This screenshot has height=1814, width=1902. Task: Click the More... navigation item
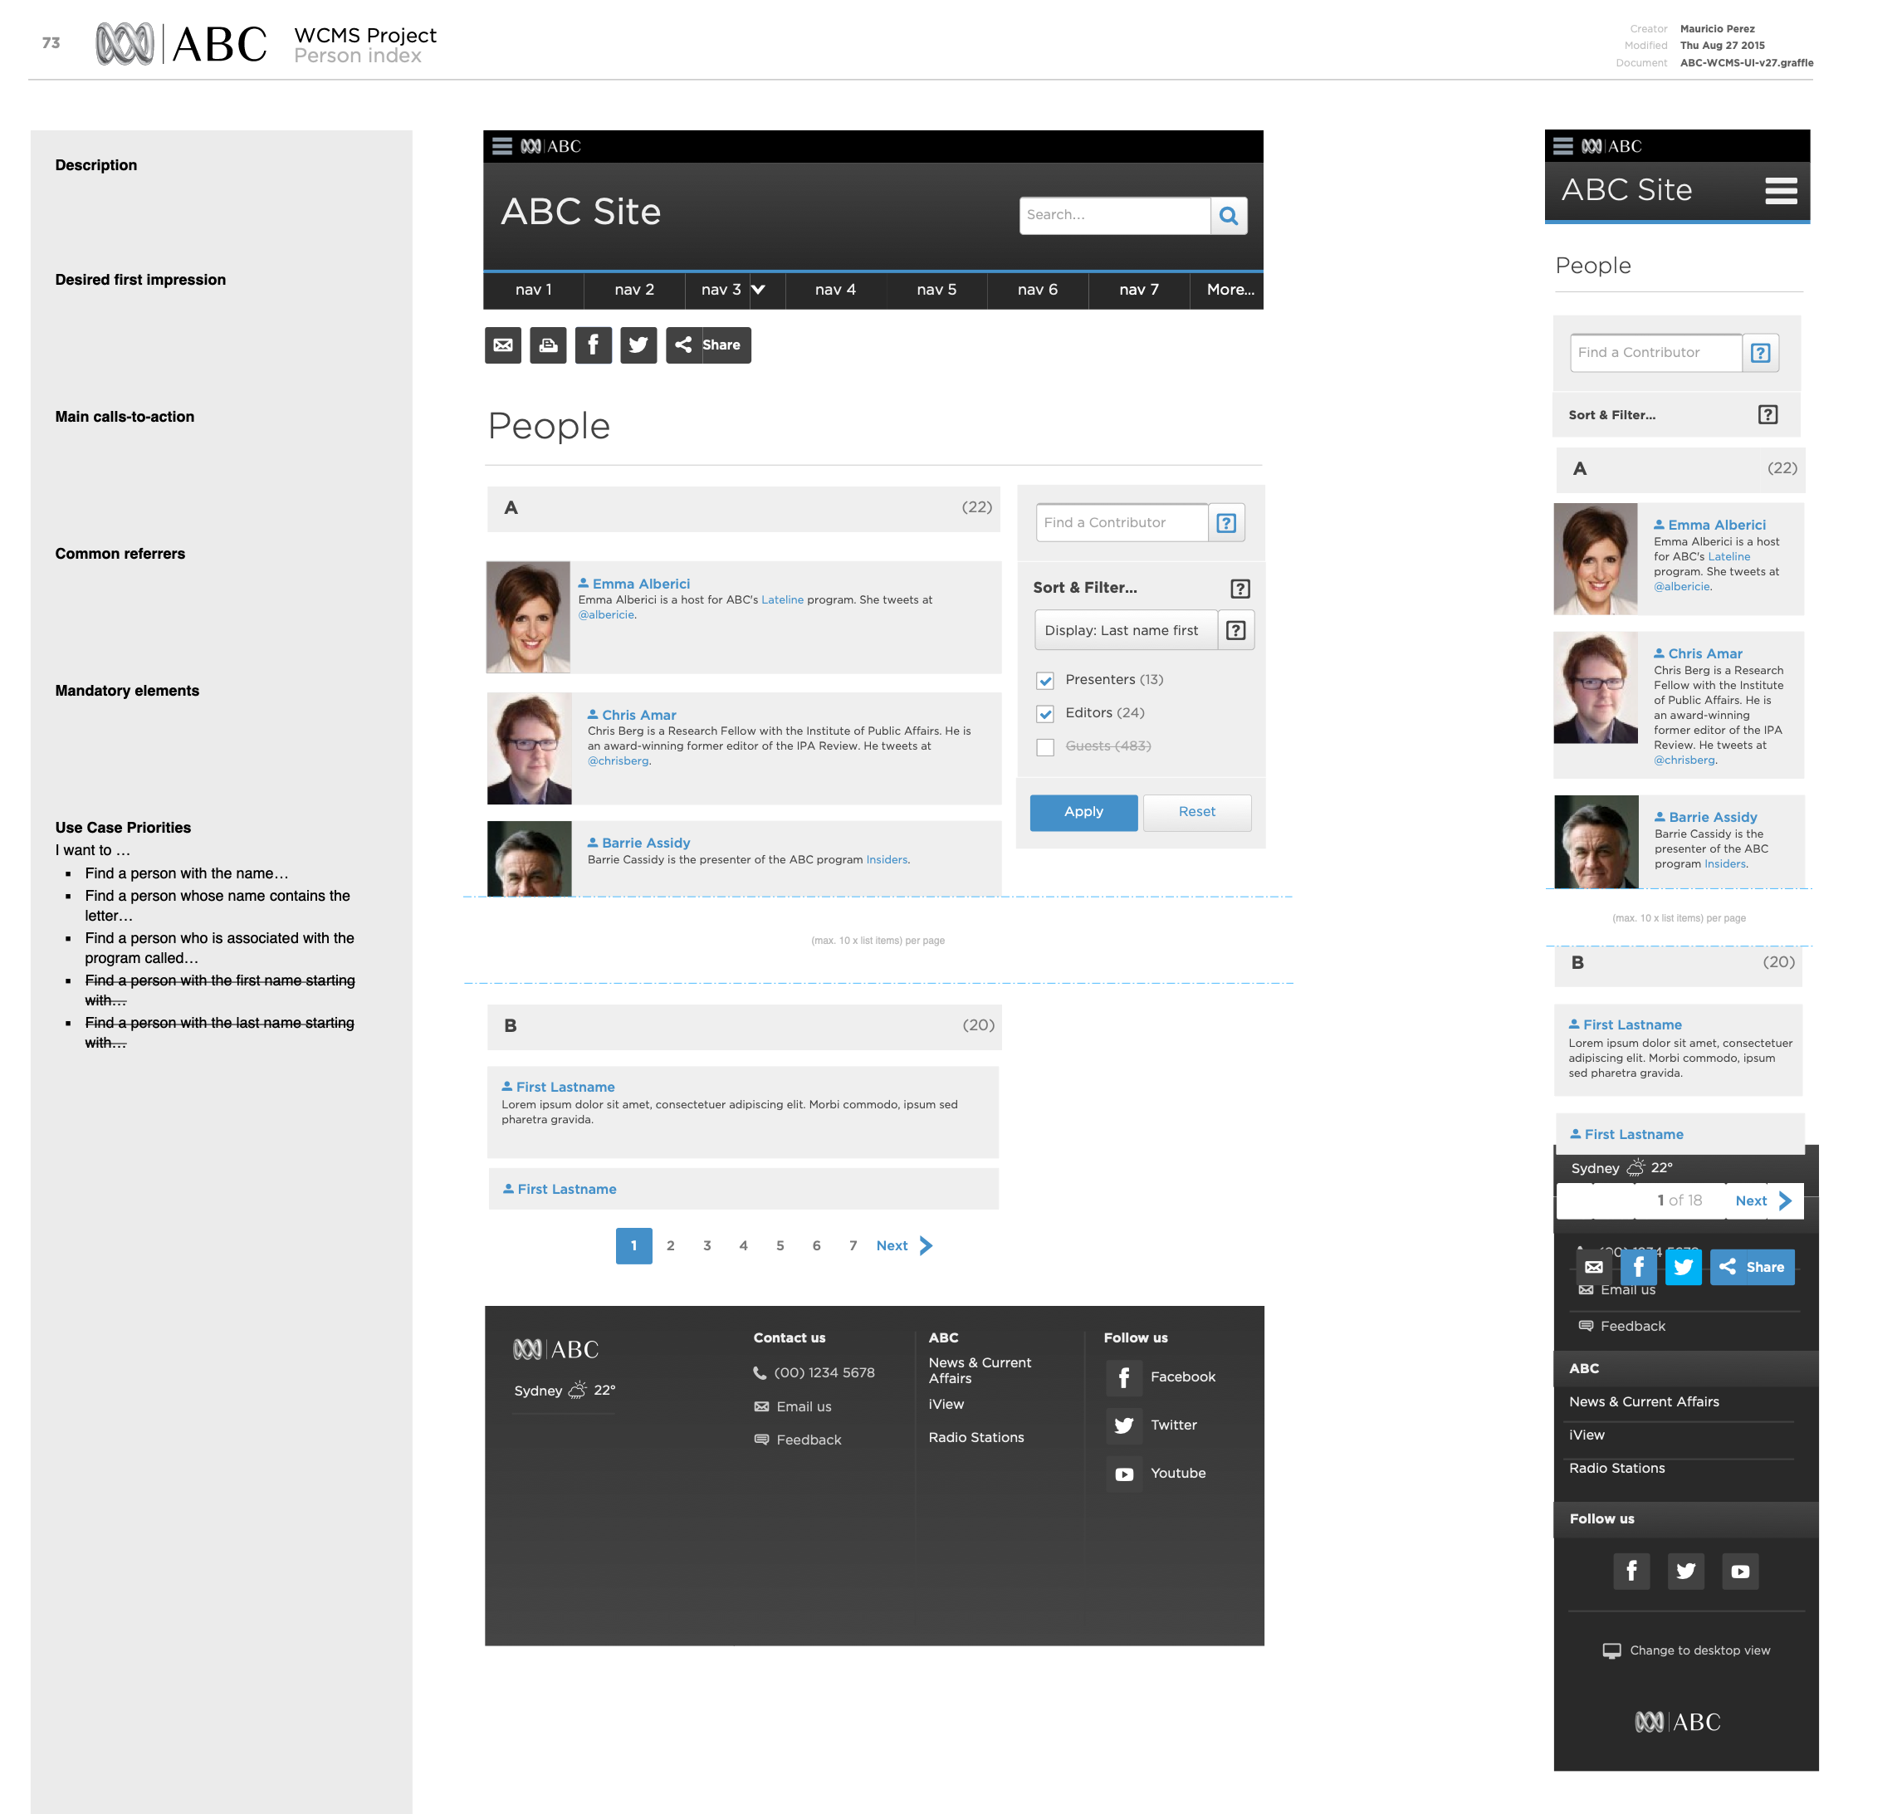pos(1230,290)
